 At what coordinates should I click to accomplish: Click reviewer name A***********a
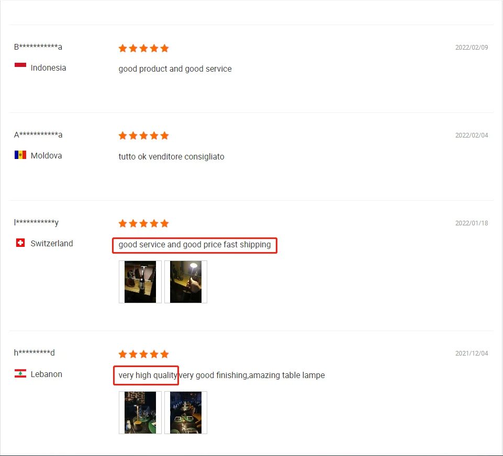(x=38, y=134)
